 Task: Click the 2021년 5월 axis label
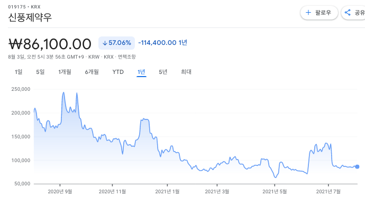275,192
